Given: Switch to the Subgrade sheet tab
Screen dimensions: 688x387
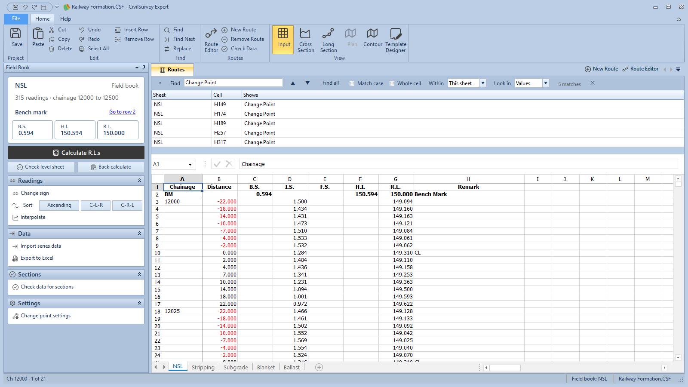Looking at the screenshot, I should [236, 367].
